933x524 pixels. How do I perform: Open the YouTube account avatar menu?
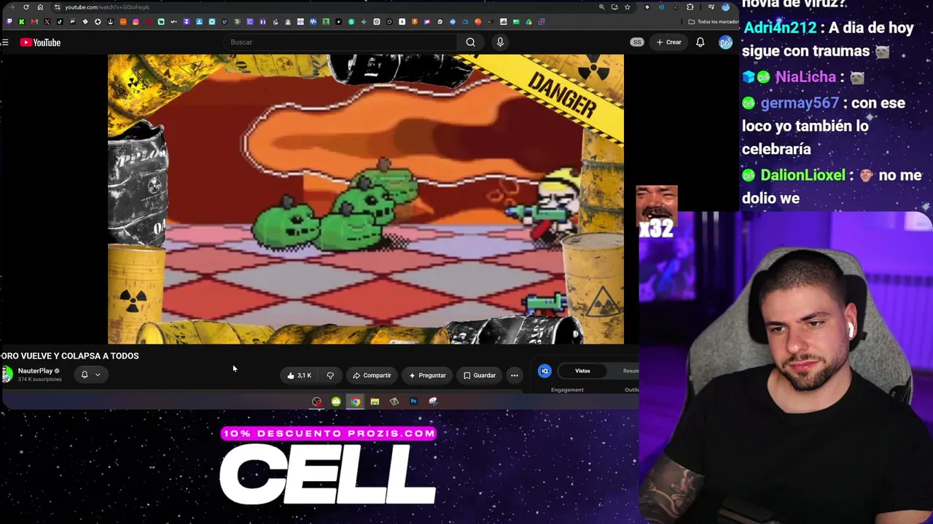coord(725,42)
